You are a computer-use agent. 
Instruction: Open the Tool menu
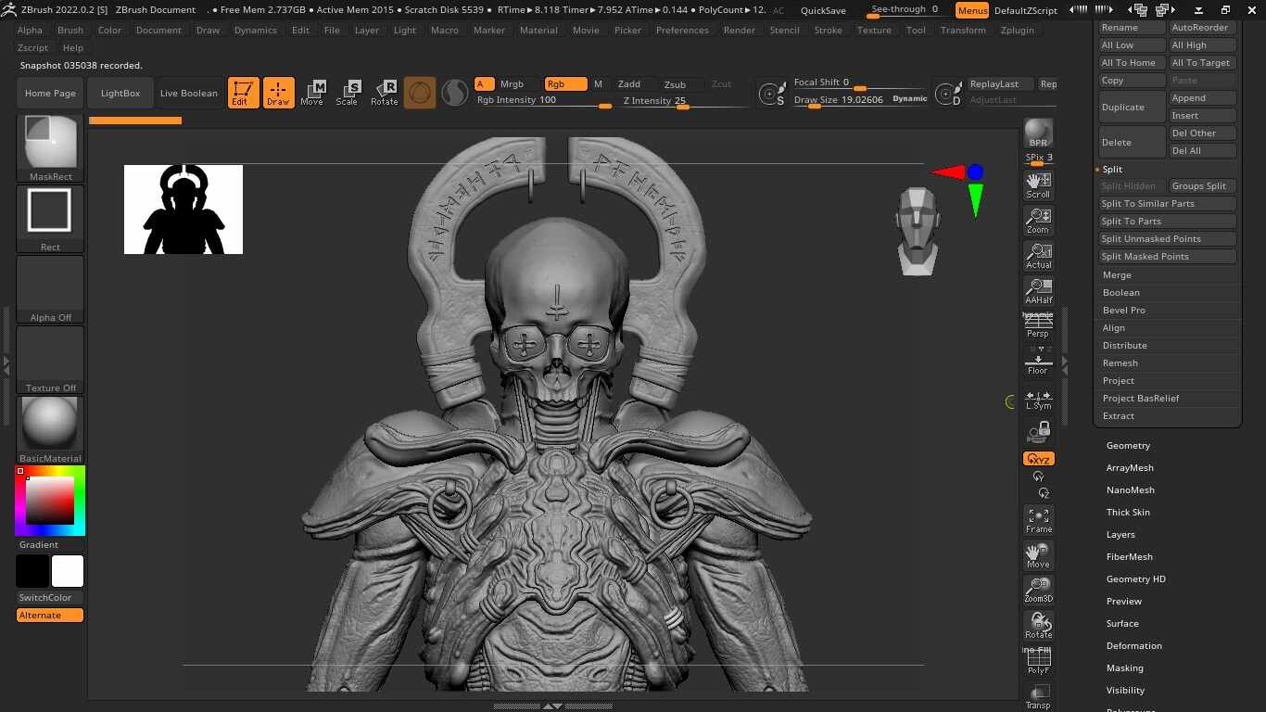coord(916,30)
